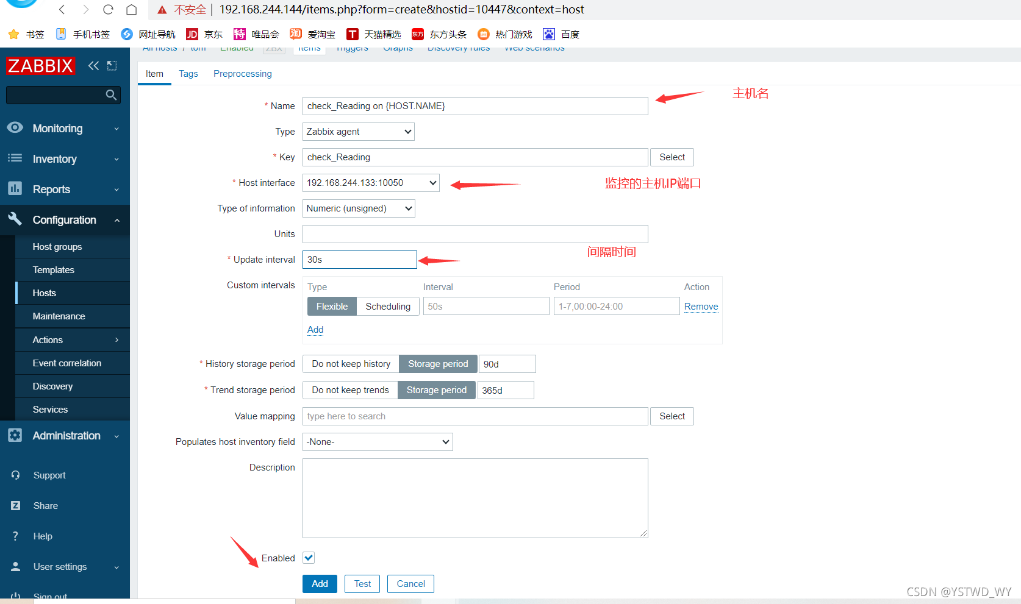Select Scheduling custom interval type
Image resolution: width=1021 pixels, height=604 pixels.
click(388, 306)
